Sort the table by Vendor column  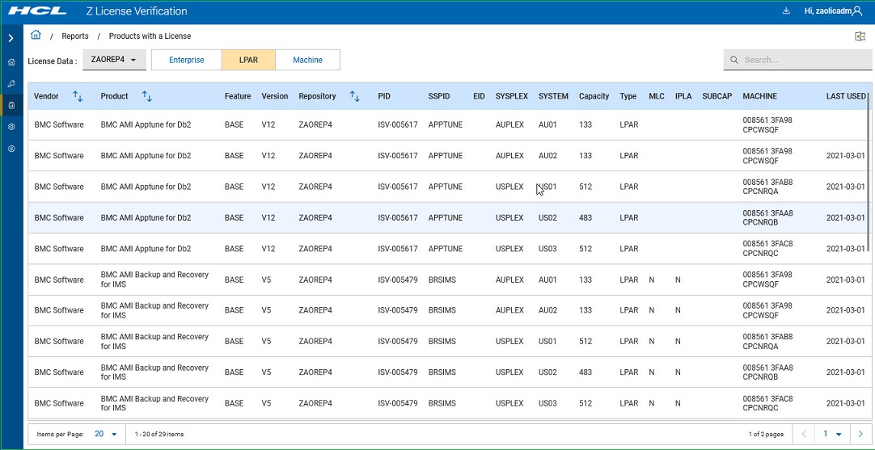point(78,96)
